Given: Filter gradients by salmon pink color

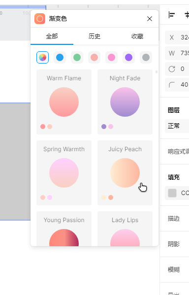Looking at the screenshot, I should point(94,58).
